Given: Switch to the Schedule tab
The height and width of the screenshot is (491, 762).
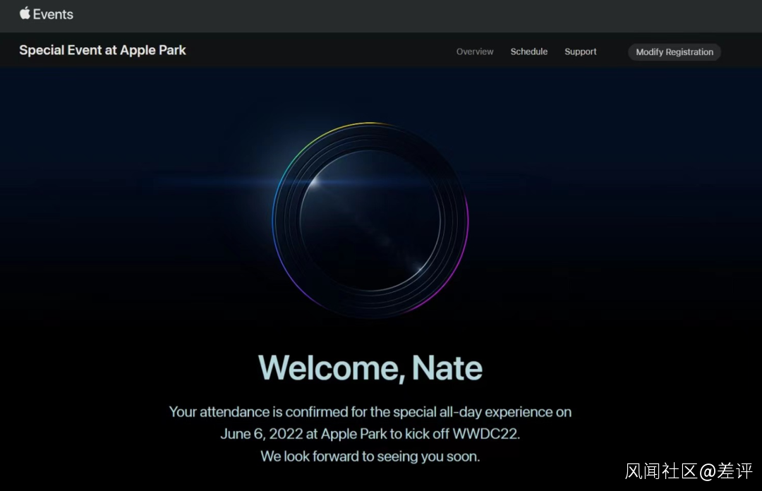Looking at the screenshot, I should (528, 51).
